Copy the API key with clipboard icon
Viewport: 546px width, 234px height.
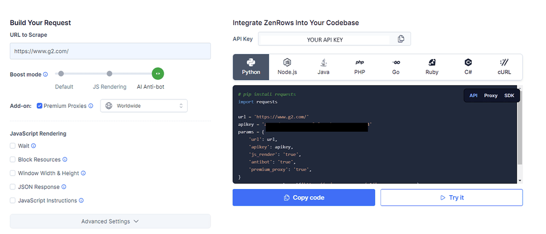coord(401,39)
